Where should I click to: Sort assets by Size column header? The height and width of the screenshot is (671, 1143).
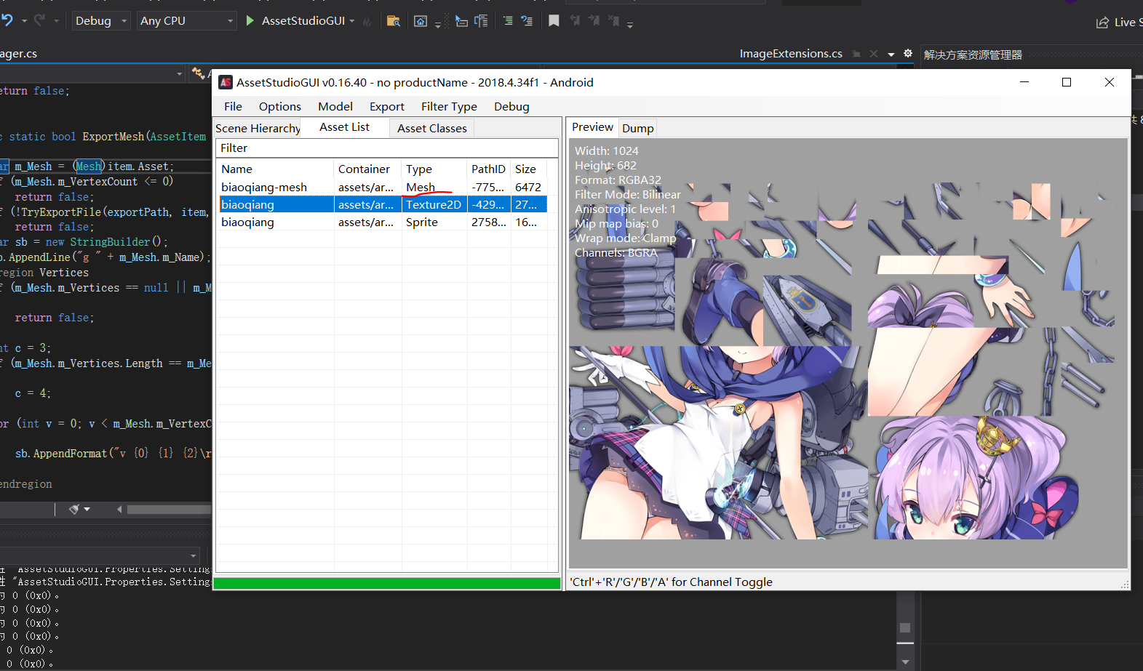(x=529, y=169)
